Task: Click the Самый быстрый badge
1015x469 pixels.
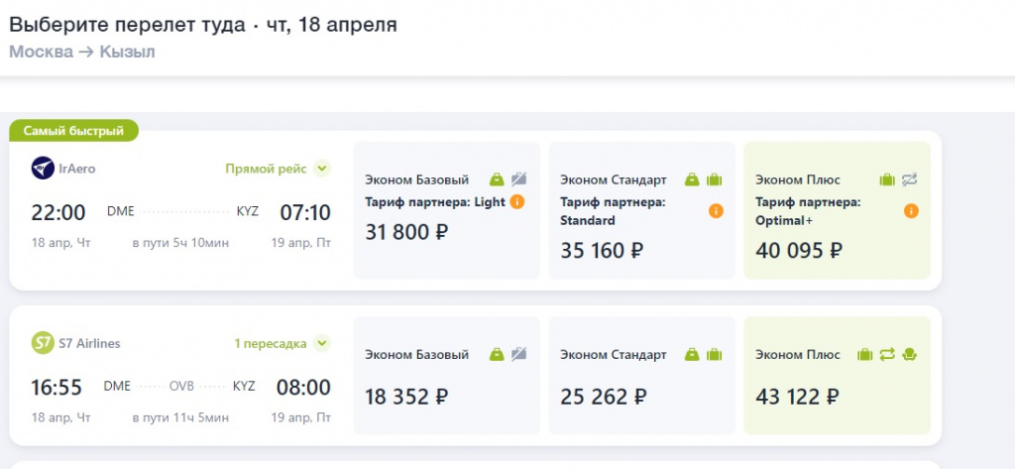Action: (73, 131)
